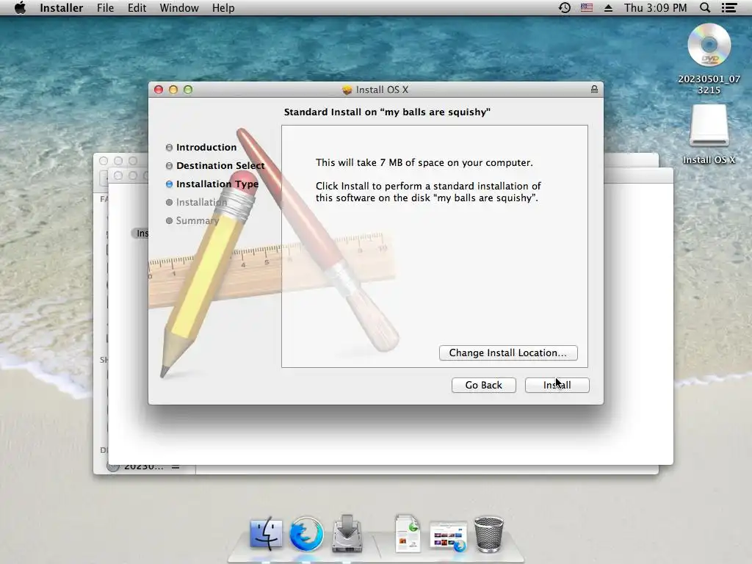The width and height of the screenshot is (752, 564).
Task: Open the US flag input source menu
Action: click(586, 8)
